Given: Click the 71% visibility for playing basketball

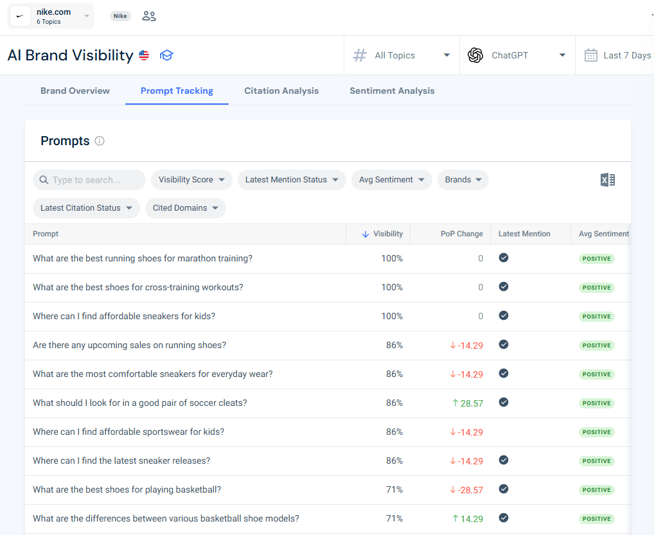Looking at the screenshot, I should (x=394, y=489).
